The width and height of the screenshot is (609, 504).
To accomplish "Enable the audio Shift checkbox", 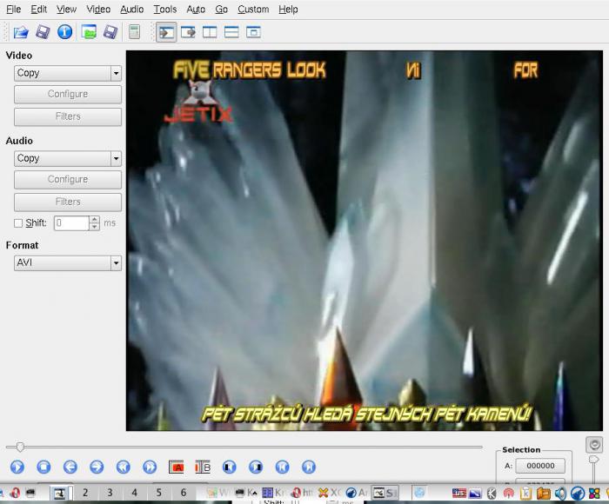I will pyautogui.click(x=18, y=223).
